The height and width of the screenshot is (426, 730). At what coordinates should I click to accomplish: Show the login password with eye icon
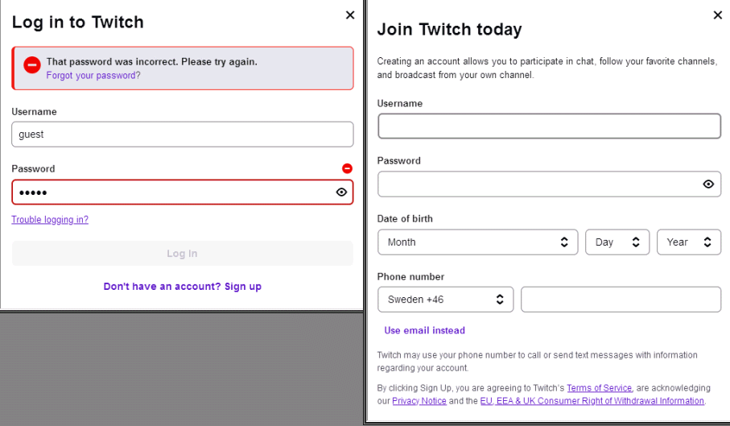coord(341,192)
